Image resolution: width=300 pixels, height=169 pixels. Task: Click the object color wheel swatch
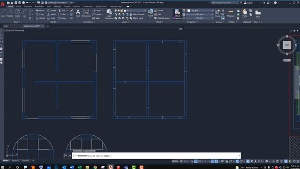click(184, 10)
